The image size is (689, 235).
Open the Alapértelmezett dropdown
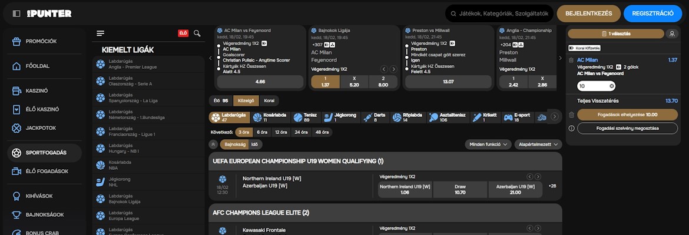538,145
